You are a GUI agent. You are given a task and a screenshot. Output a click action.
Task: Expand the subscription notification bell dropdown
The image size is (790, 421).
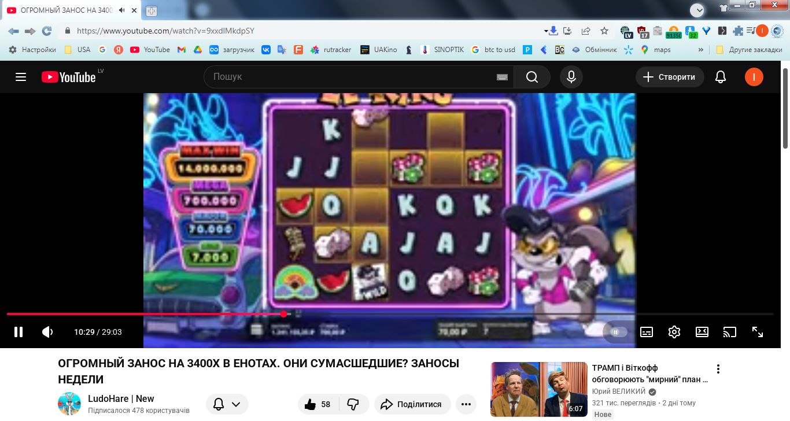(x=227, y=404)
